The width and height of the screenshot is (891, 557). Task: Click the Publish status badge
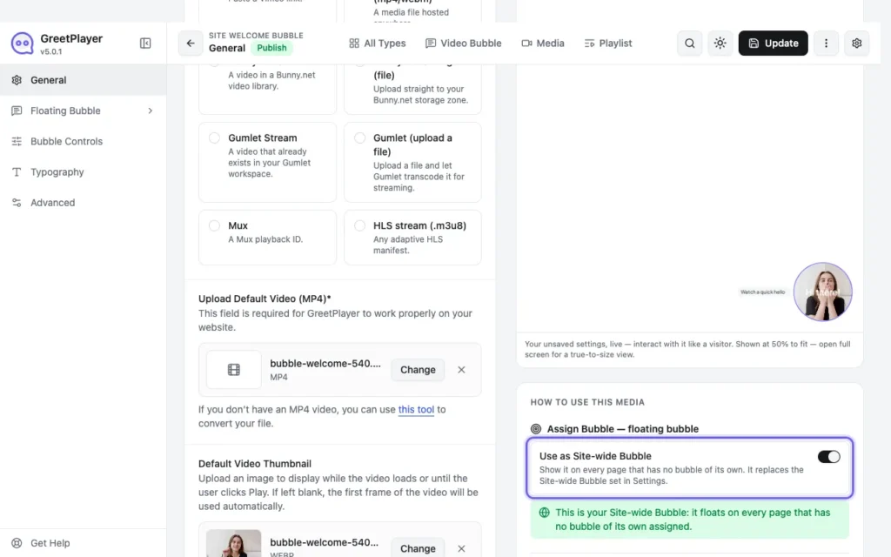[271, 49]
